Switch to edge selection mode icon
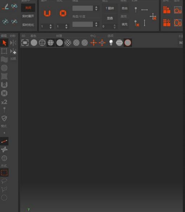Screen dimensions: 185x212 coord(4,141)
